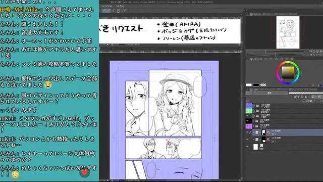Image resolution: width=323 pixels, height=182 pixels.
Task: Toggle visibility of third layer folder
Action: click(247, 116)
